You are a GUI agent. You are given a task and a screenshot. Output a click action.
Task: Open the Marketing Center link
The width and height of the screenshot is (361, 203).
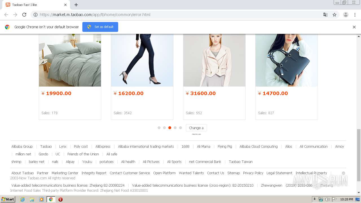coord(65,173)
